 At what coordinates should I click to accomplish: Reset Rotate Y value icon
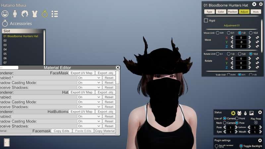(x=257, y=63)
